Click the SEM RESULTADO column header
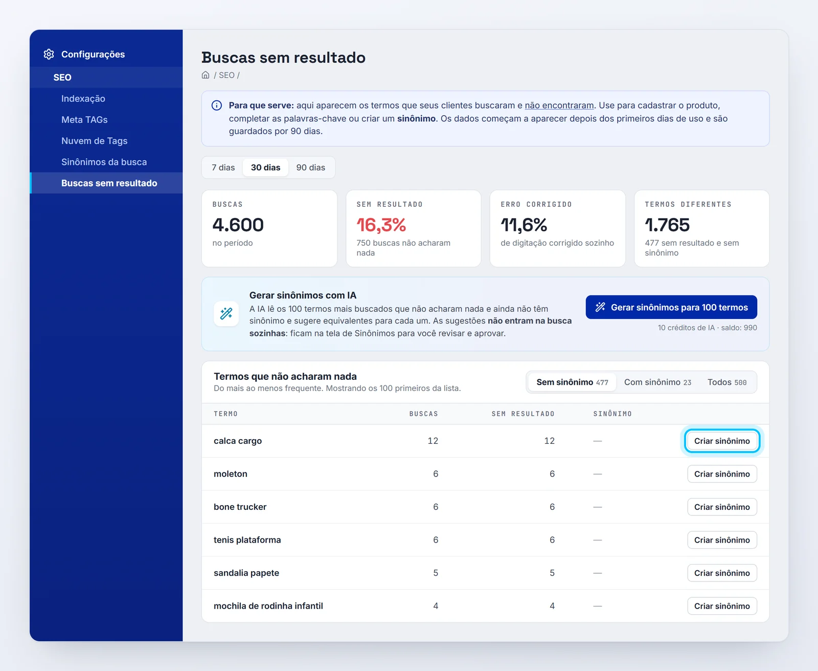Image resolution: width=818 pixels, height=671 pixels. coord(523,414)
